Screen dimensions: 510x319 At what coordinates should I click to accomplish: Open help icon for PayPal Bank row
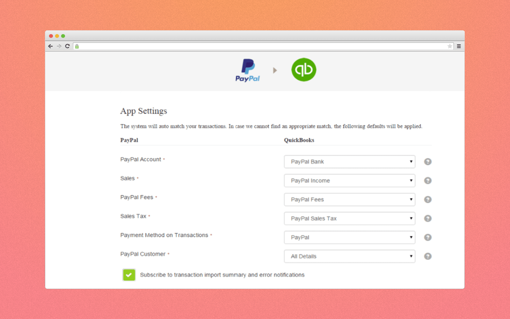pyautogui.click(x=428, y=162)
